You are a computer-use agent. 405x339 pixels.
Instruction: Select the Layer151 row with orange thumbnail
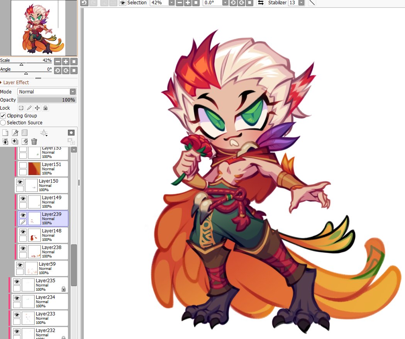pyautogui.click(x=43, y=168)
